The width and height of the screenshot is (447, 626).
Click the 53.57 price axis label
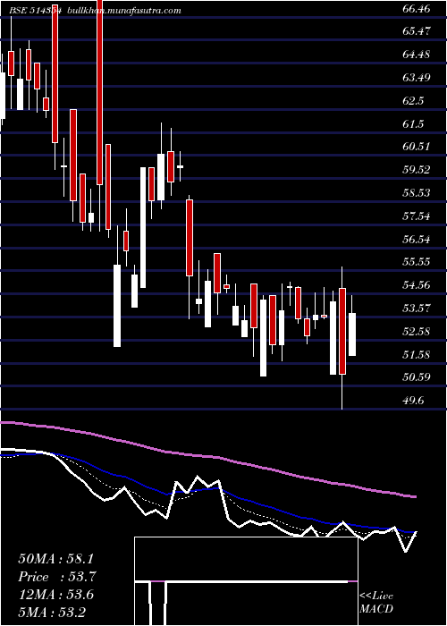coord(417,309)
